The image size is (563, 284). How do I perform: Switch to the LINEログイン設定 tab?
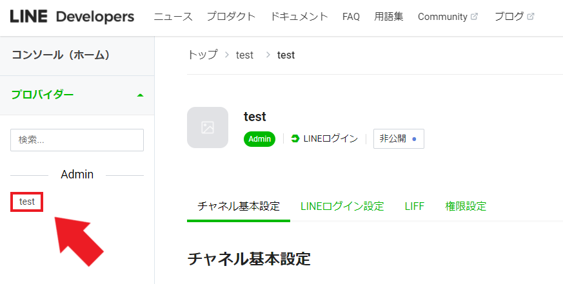pos(342,206)
